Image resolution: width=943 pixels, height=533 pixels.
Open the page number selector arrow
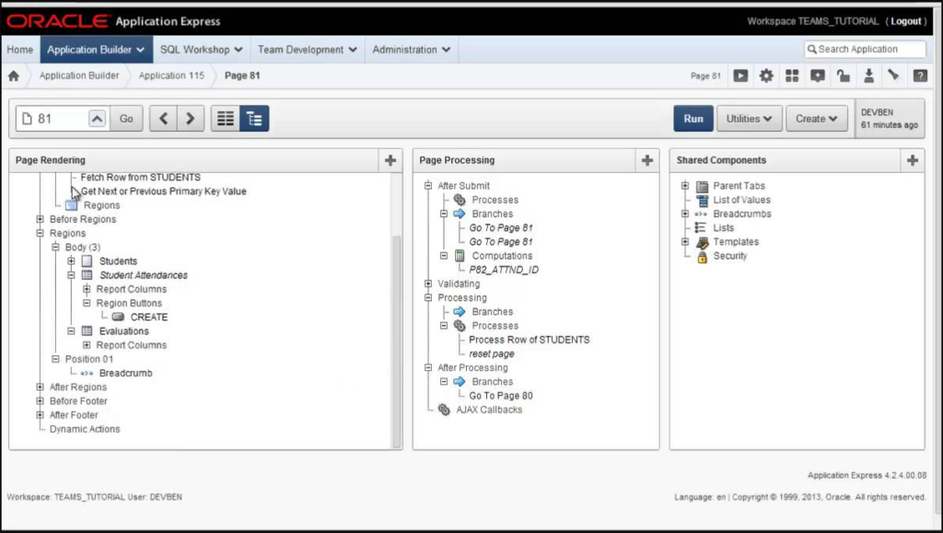(98, 119)
